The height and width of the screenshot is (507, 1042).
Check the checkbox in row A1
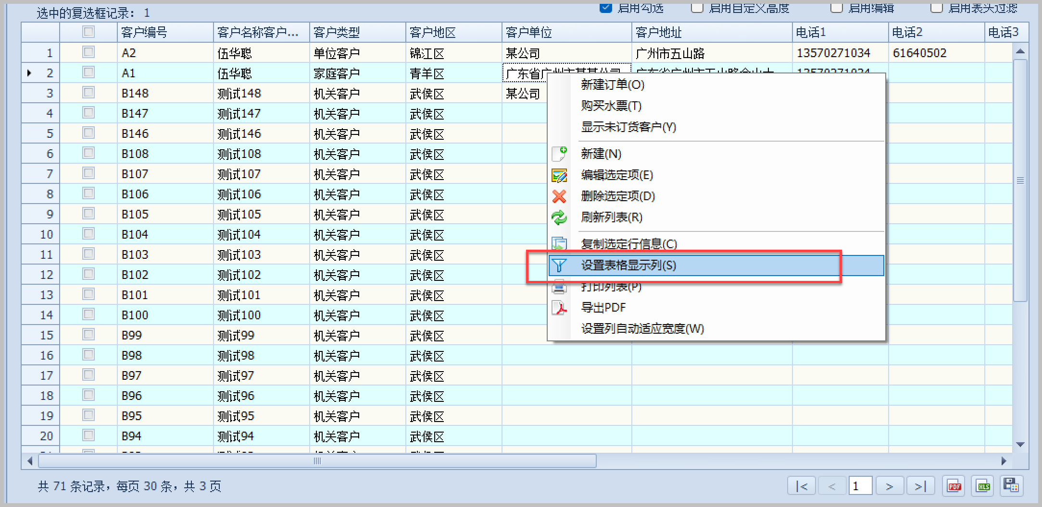88,72
